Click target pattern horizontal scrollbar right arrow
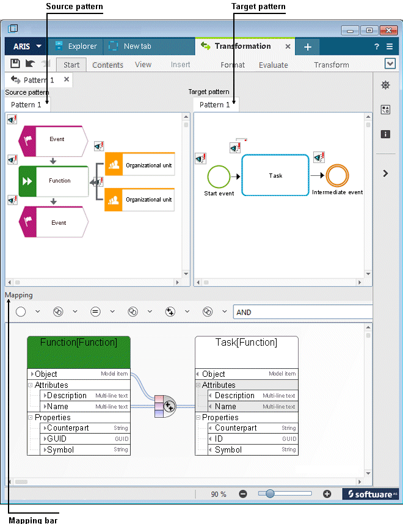This screenshot has height=524, width=403. (360, 282)
